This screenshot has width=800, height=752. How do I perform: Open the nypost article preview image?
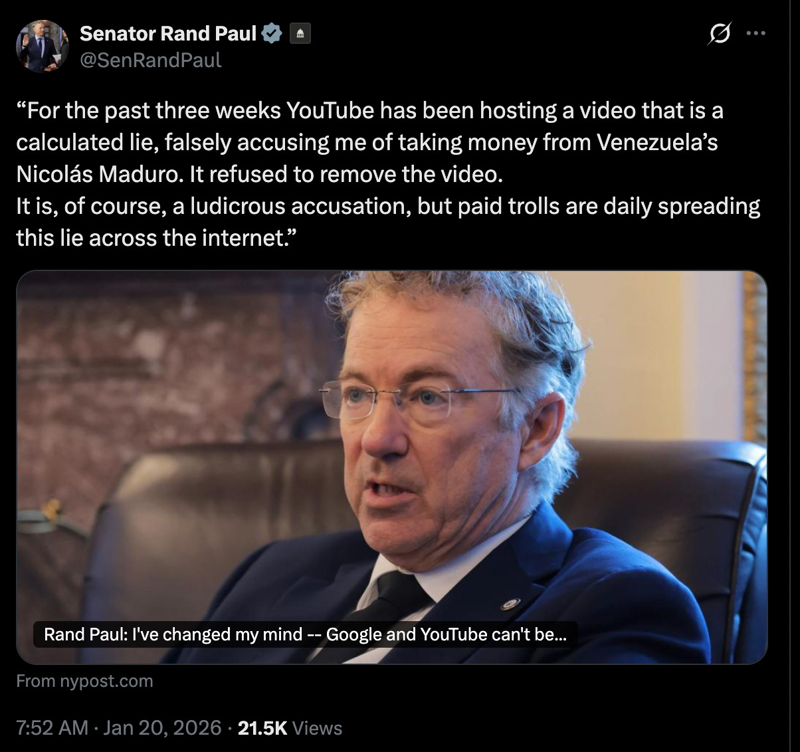pos(391,467)
